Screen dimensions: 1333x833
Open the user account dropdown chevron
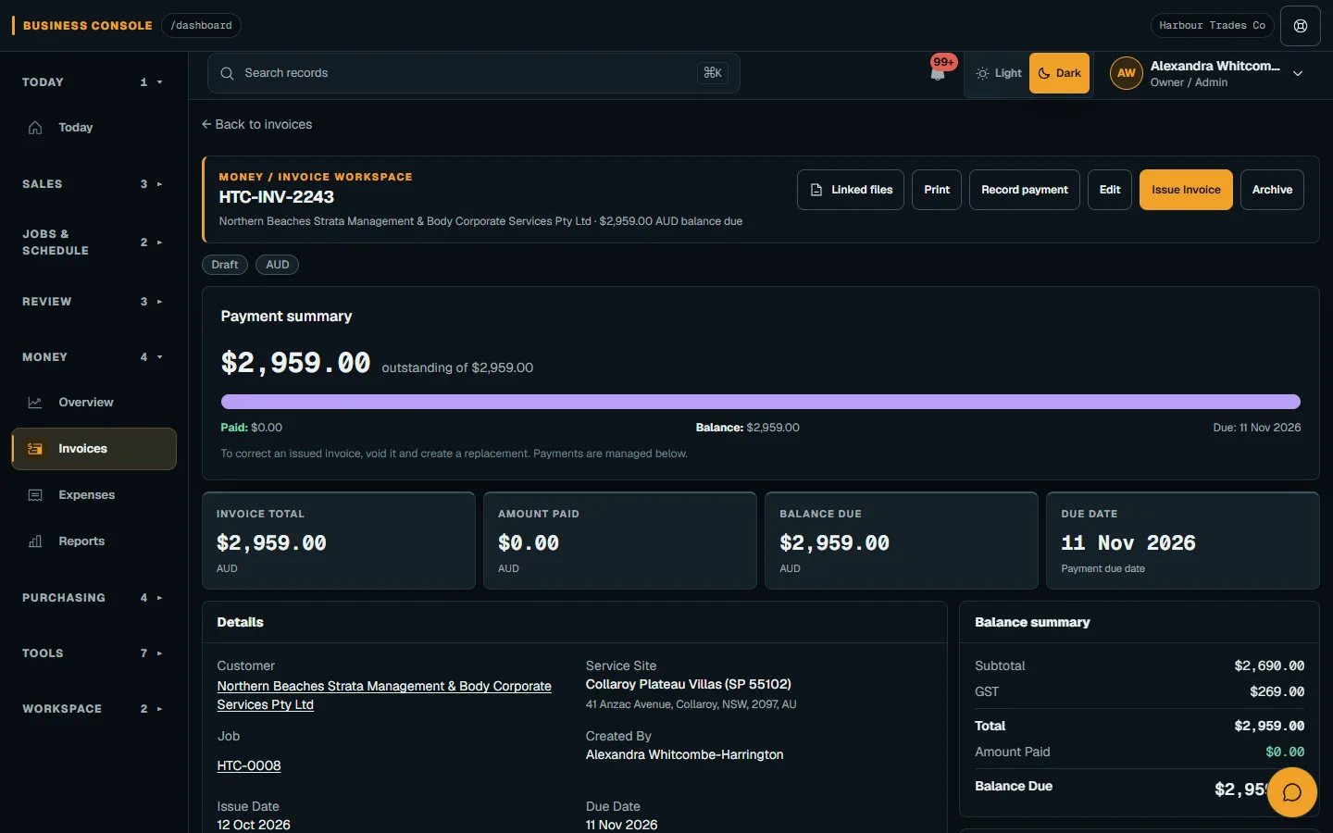click(1298, 73)
